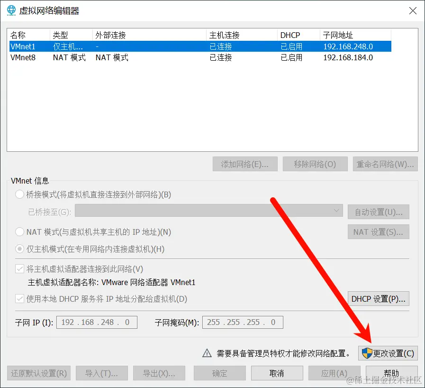
Task: Click the 类型 column header
Action: tap(71, 35)
